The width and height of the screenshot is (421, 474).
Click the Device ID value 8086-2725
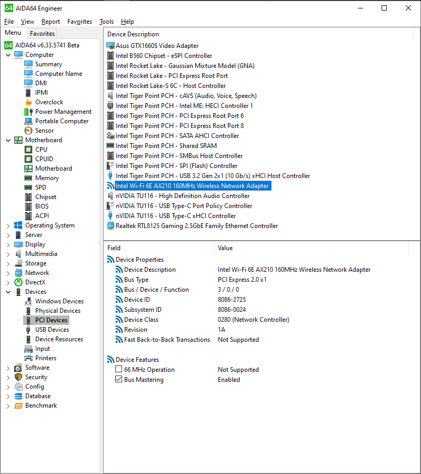[232, 300]
